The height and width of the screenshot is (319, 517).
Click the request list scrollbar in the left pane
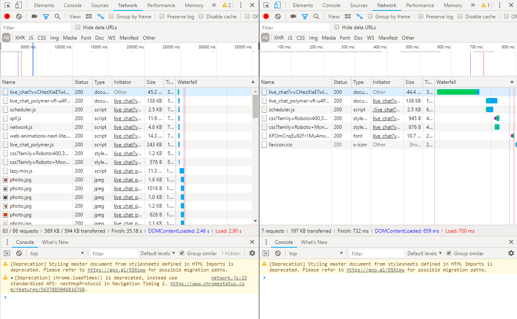click(x=255, y=106)
